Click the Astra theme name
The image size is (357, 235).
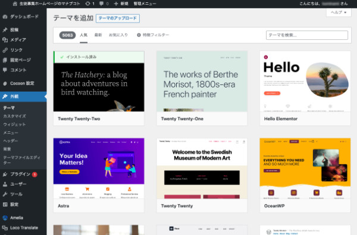64,206
